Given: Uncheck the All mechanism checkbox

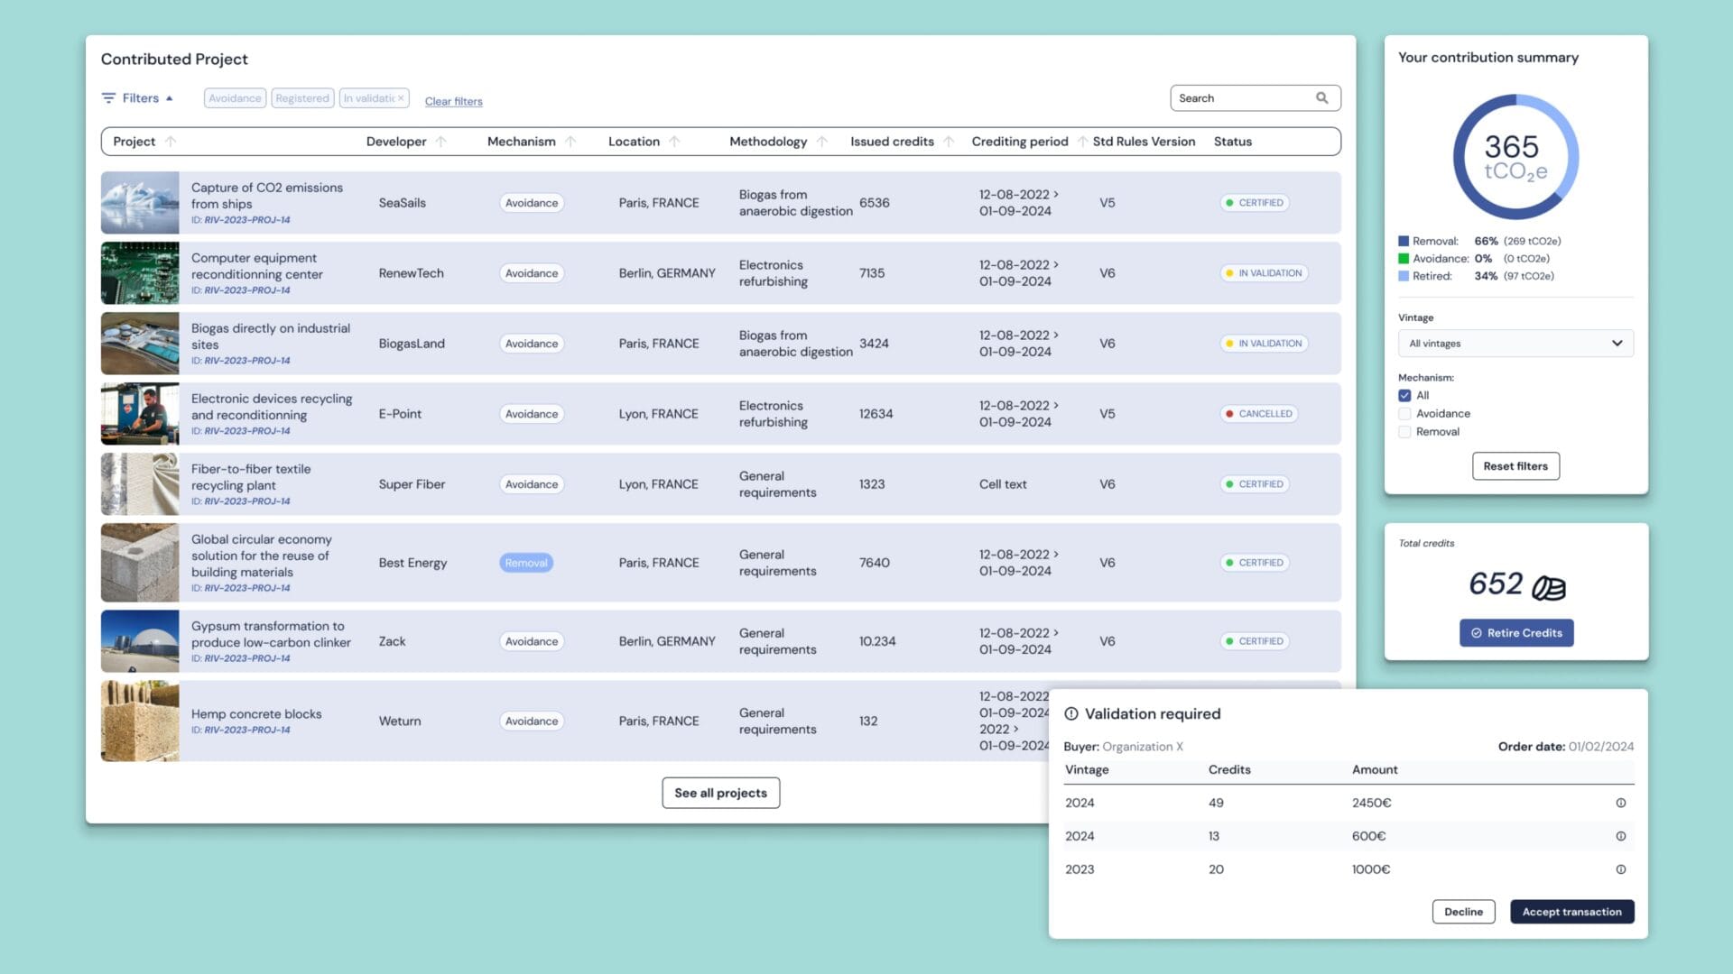Looking at the screenshot, I should click(x=1404, y=396).
